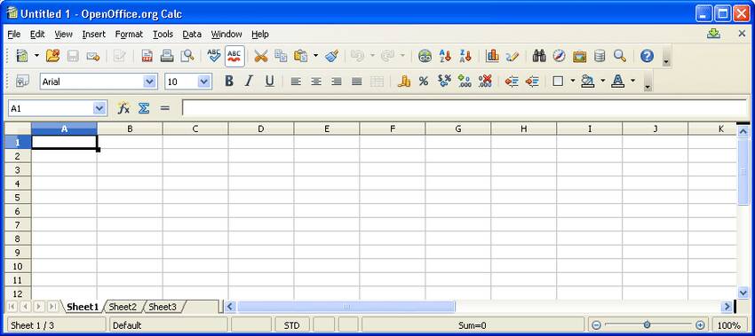Open Borders dropdown arrow
The width and height of the screenshot is (755, 336).
573,82
